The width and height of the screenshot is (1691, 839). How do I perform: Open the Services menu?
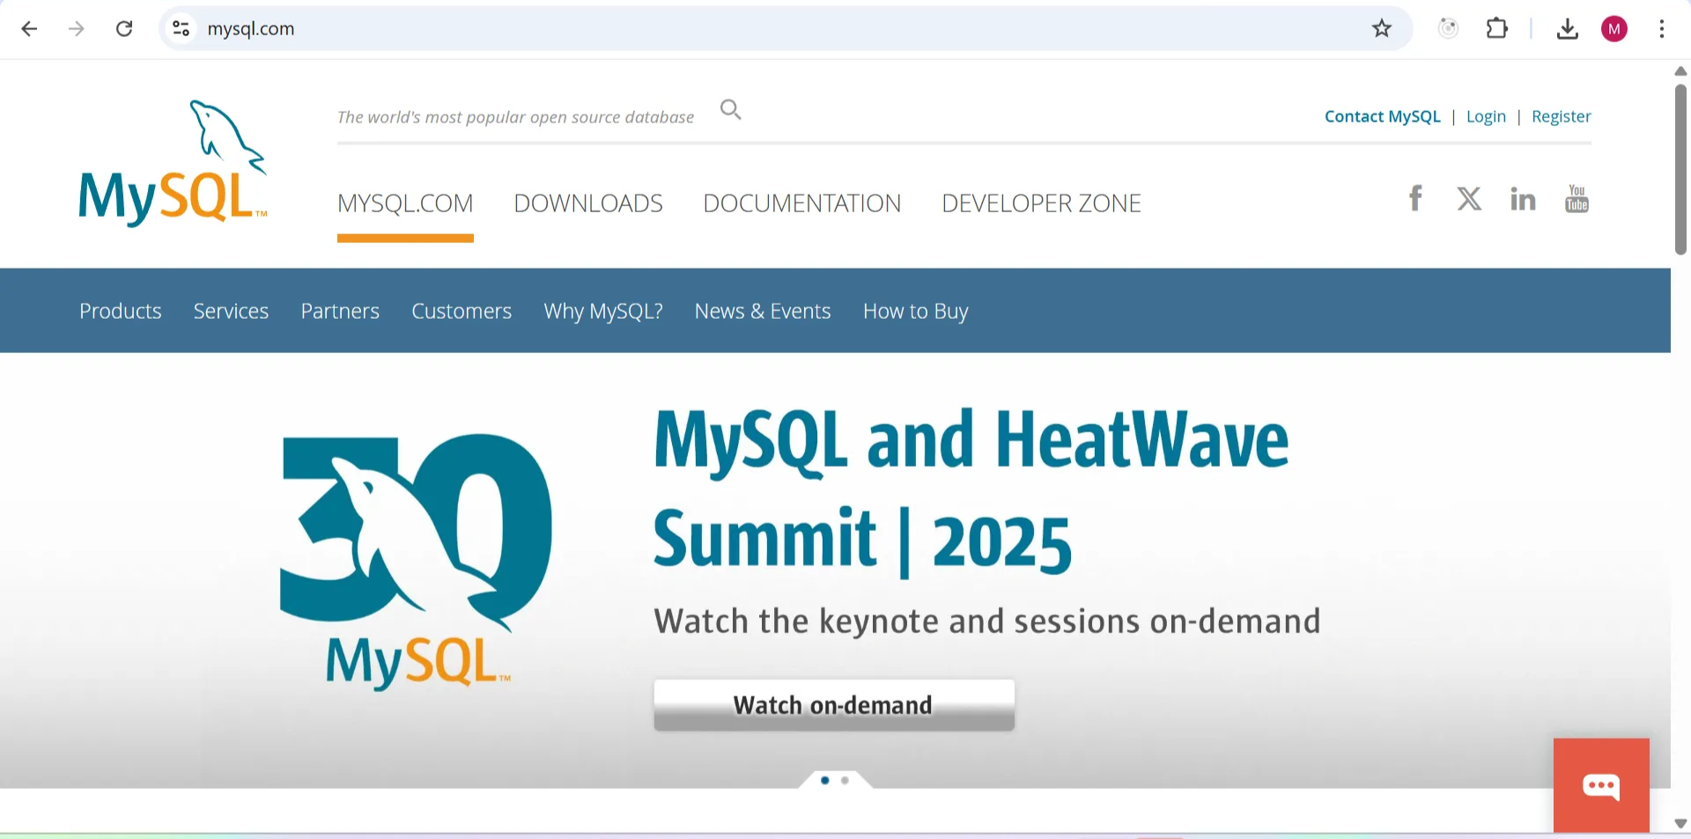(x=231, y=311)
